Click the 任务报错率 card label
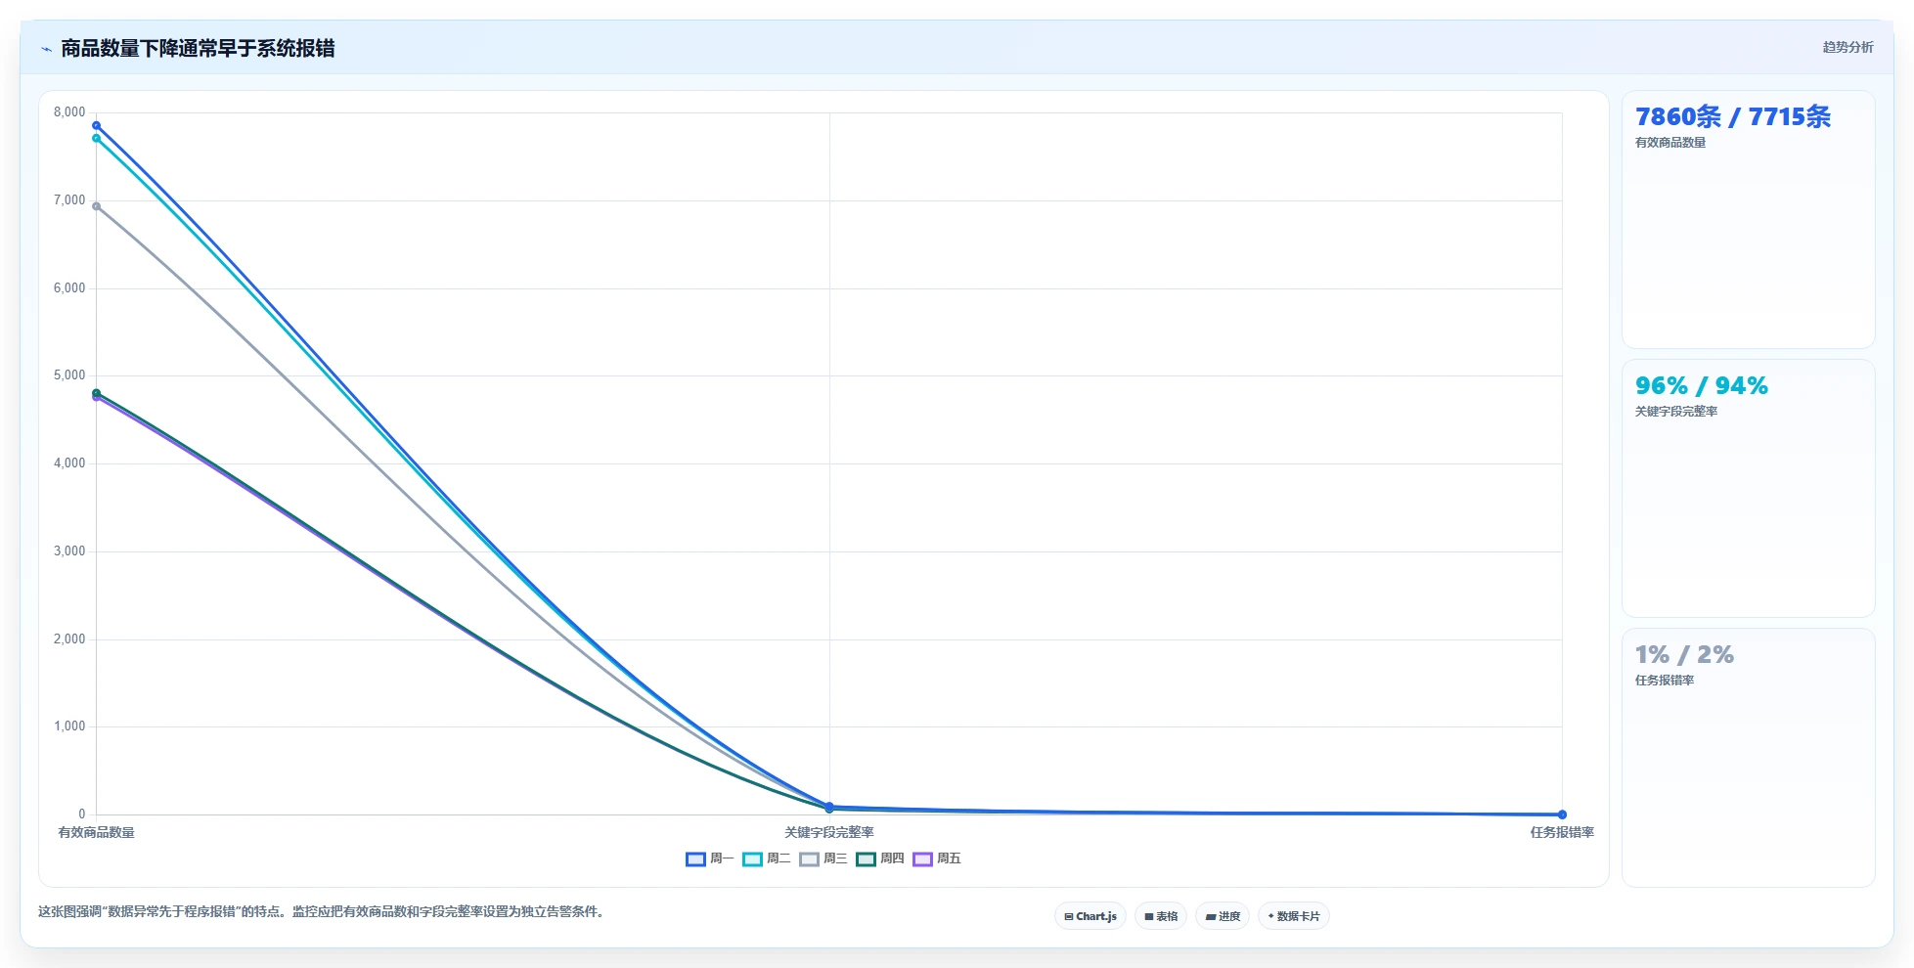This screenshot has height=968, width=1914. (x=1665, y=681)
